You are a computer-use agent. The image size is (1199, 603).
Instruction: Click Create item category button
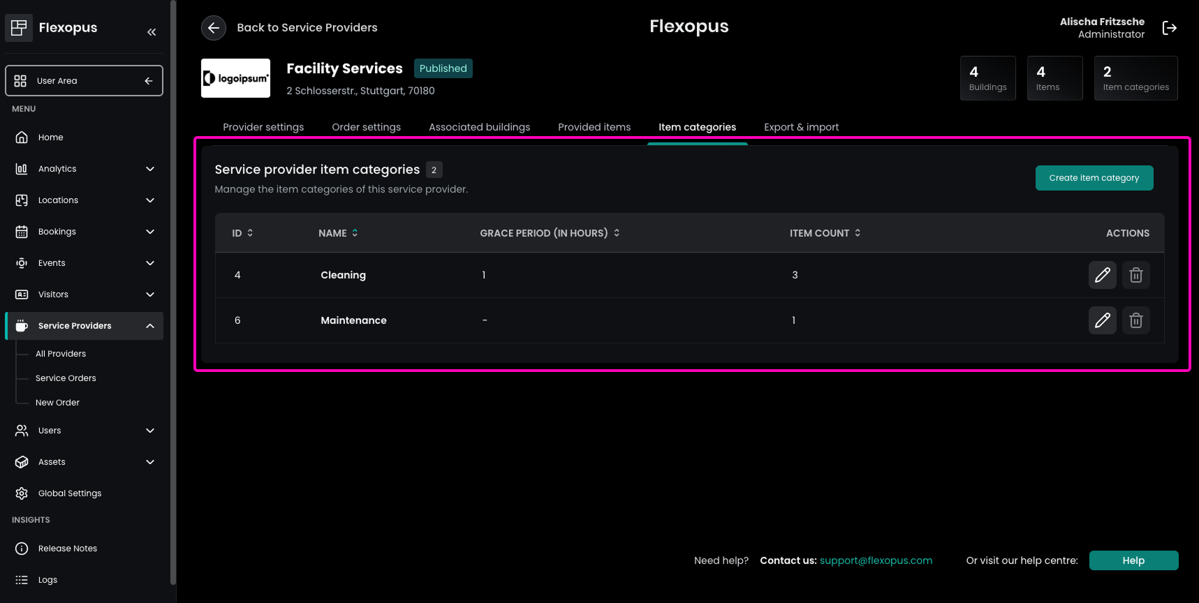click(1094, 178)
